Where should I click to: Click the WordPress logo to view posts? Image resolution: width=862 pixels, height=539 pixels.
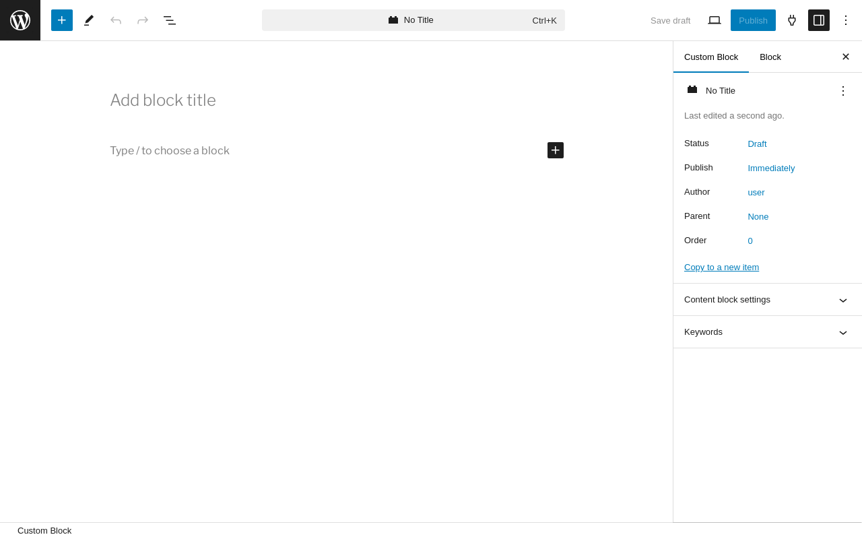click(x=20, y=20)
